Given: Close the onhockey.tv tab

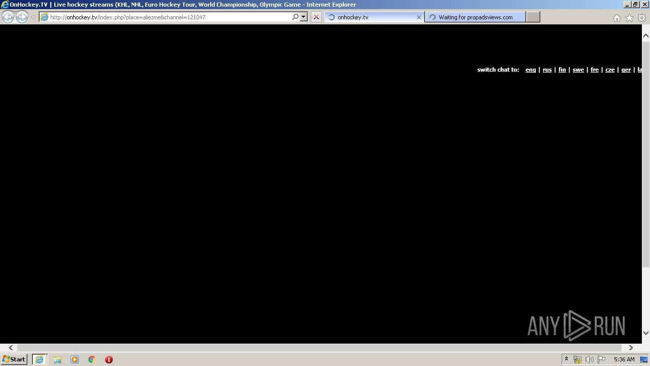Looking at the screenshot, I should point(418,17).
